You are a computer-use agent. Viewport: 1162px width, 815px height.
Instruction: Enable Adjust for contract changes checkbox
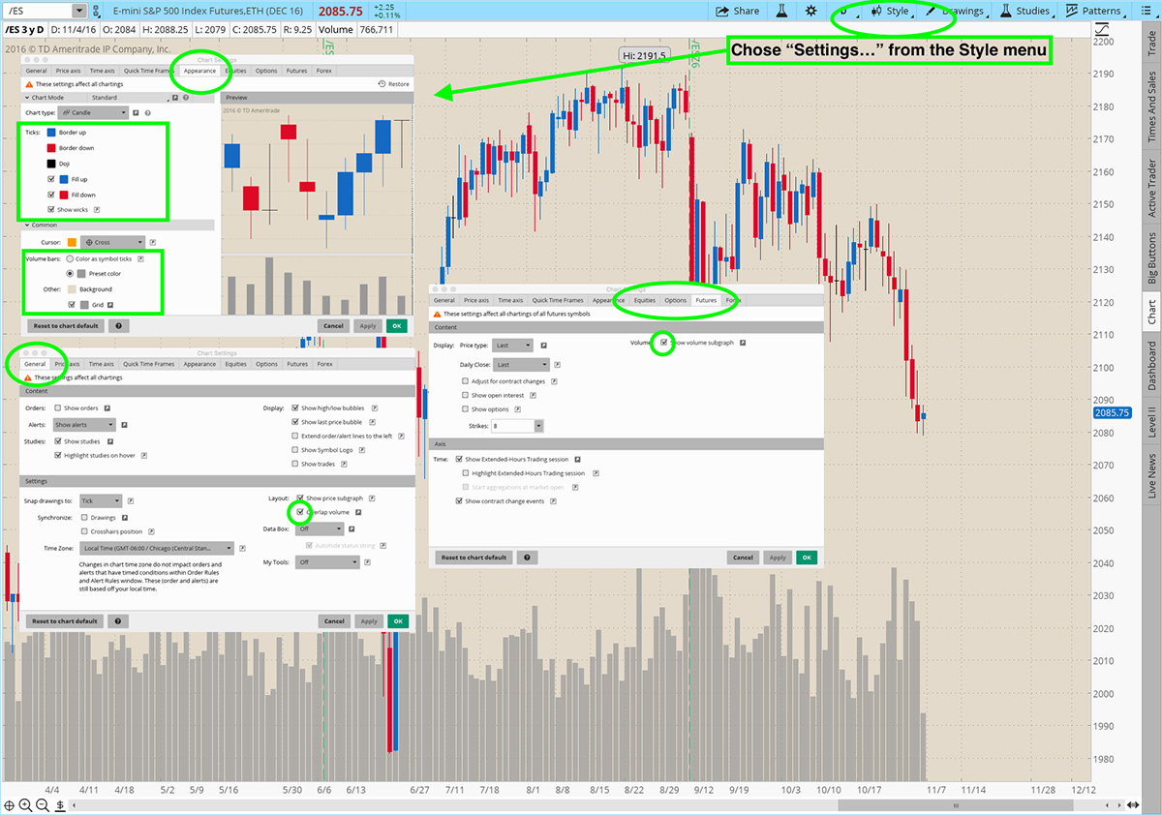466,381
